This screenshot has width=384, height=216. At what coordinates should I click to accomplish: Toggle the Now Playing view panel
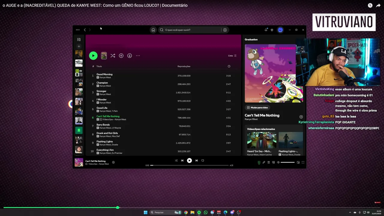click(259, 162)
